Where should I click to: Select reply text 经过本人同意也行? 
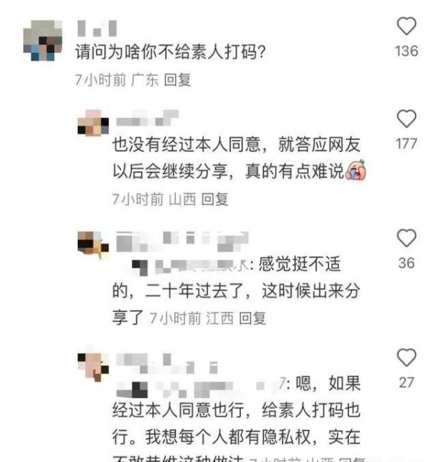(178, 410)
